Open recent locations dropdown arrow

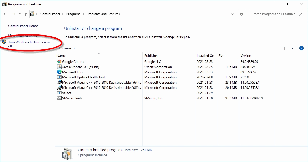(19, 14)
